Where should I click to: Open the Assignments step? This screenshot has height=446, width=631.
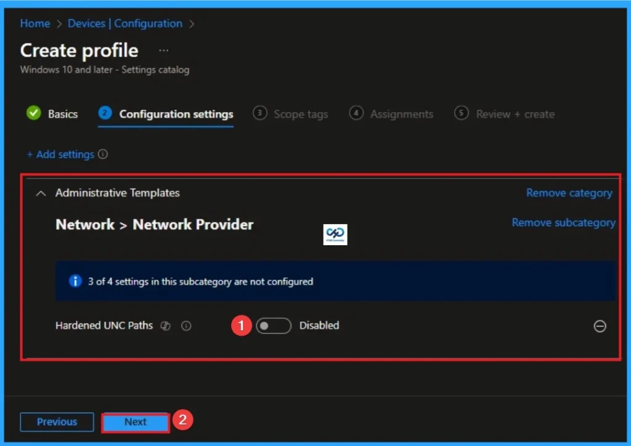402,114
